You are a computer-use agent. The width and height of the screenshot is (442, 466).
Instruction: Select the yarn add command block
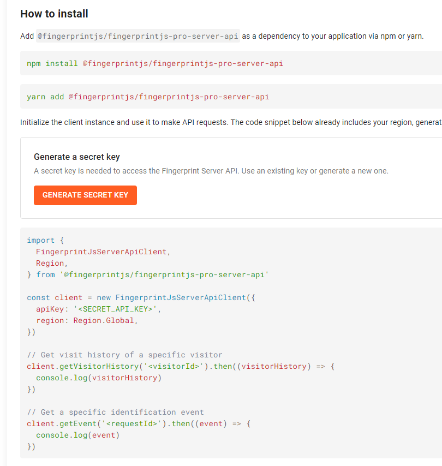[148, 97]
